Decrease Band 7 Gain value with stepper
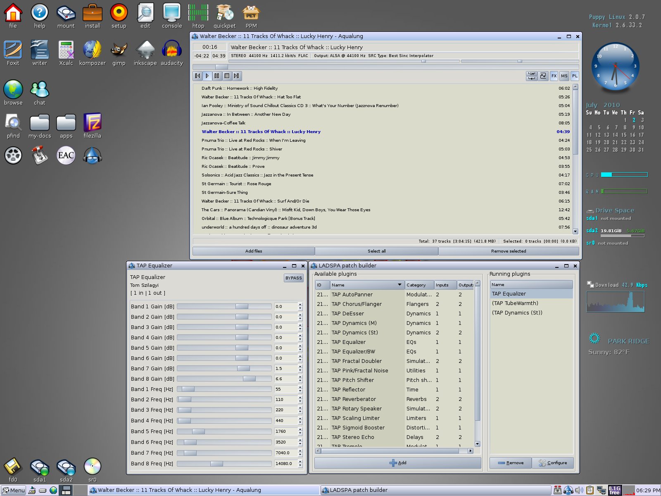The height and width of the screenshot is (496, 661). pyautogui.click(x=300, y=370)
